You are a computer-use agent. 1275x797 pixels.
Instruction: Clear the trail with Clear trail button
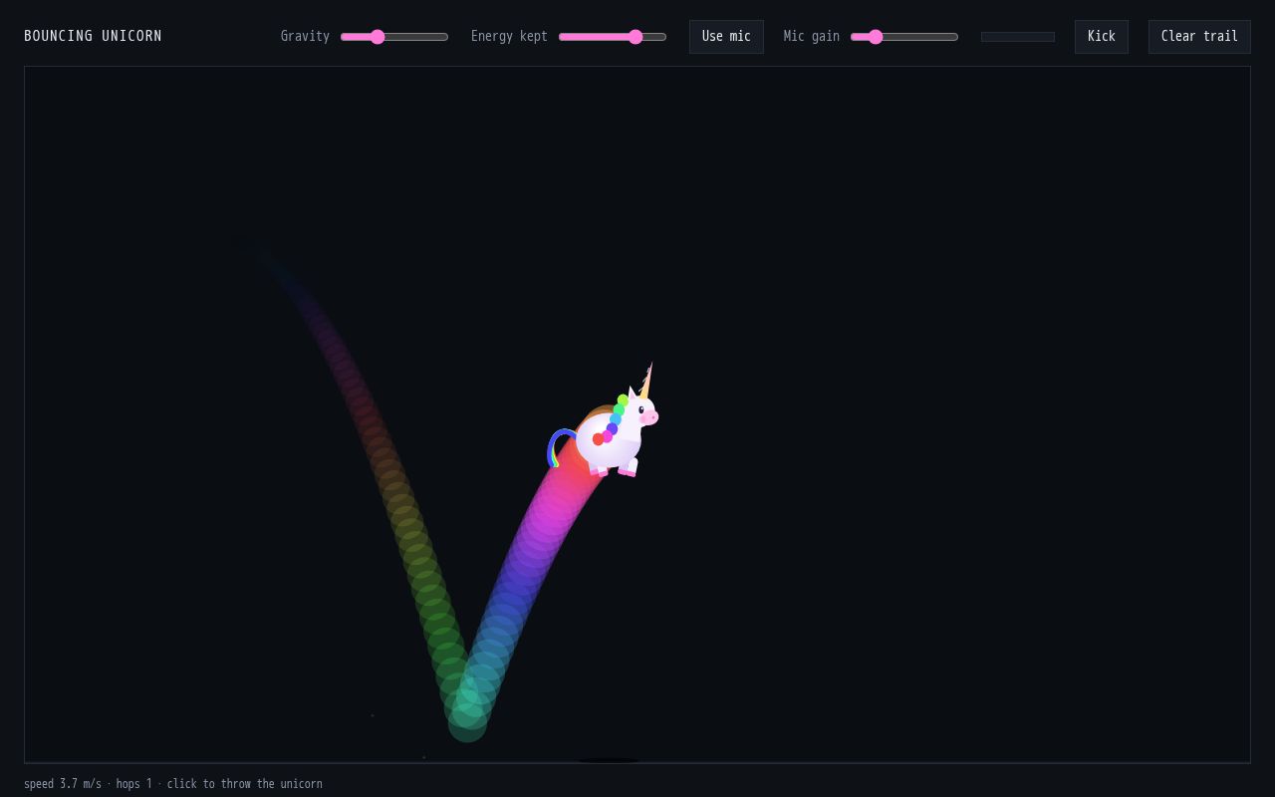(x=1199, y=37)
